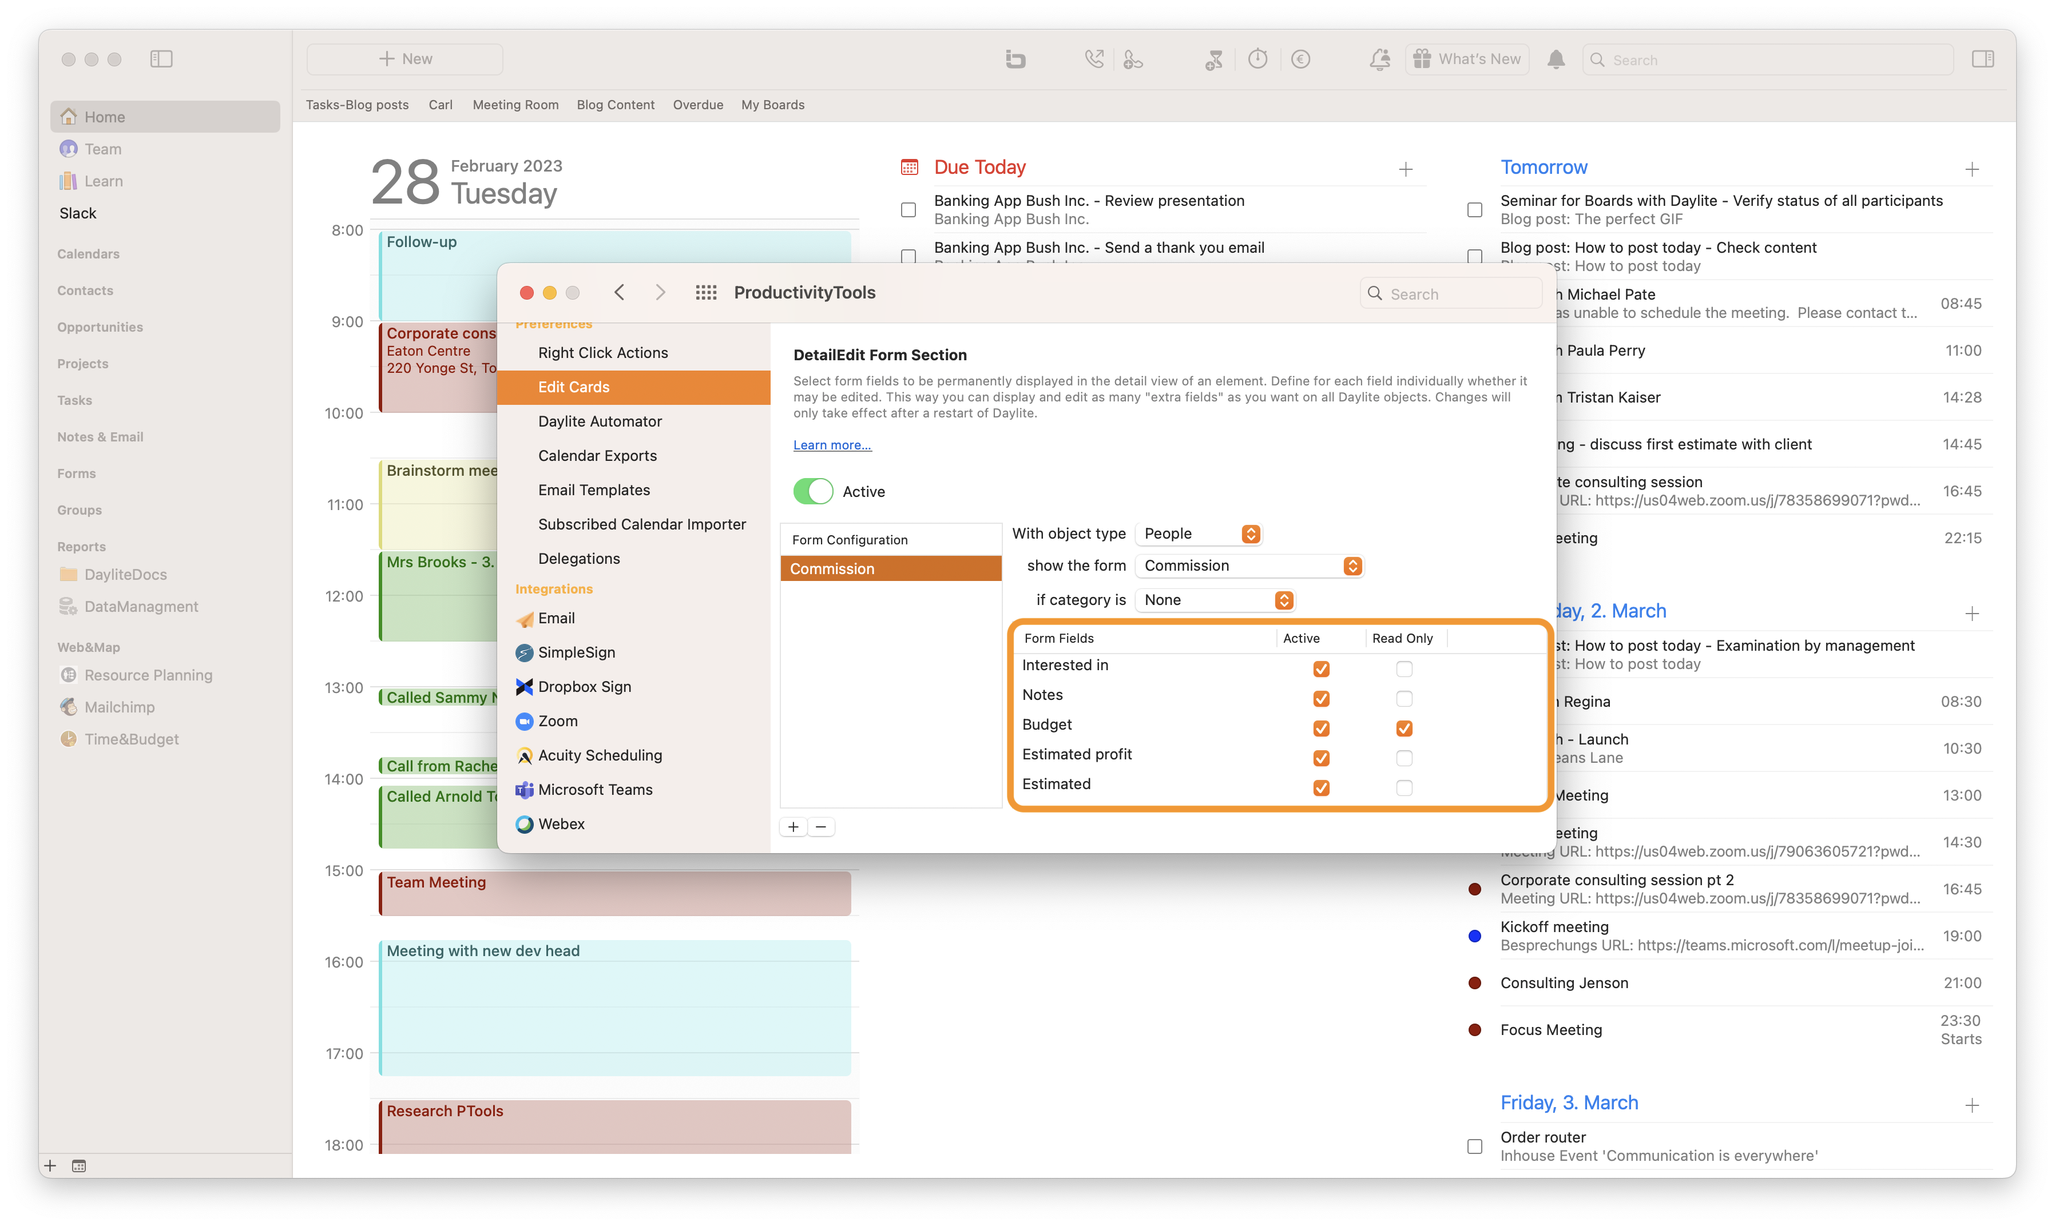Image resolution: width=2055 pixels, height=1226 pixels.
Task: Click the calendar icon at sidebar bottom
Action: pyautogui.click(x=80, y=1166)
